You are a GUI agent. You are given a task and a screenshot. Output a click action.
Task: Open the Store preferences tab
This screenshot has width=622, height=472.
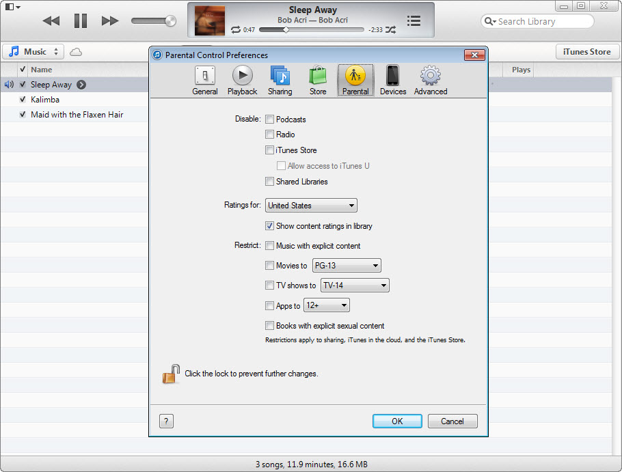coord(318,81)
